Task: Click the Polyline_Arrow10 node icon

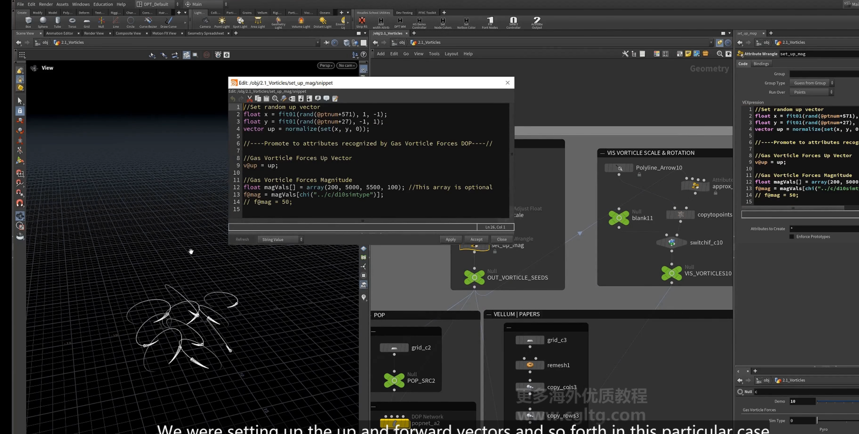Action: pyautogui.click(x=619, y=168)
